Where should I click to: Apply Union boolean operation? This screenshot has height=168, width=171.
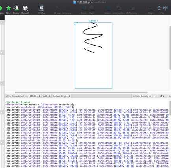click(x=107, y=10)
